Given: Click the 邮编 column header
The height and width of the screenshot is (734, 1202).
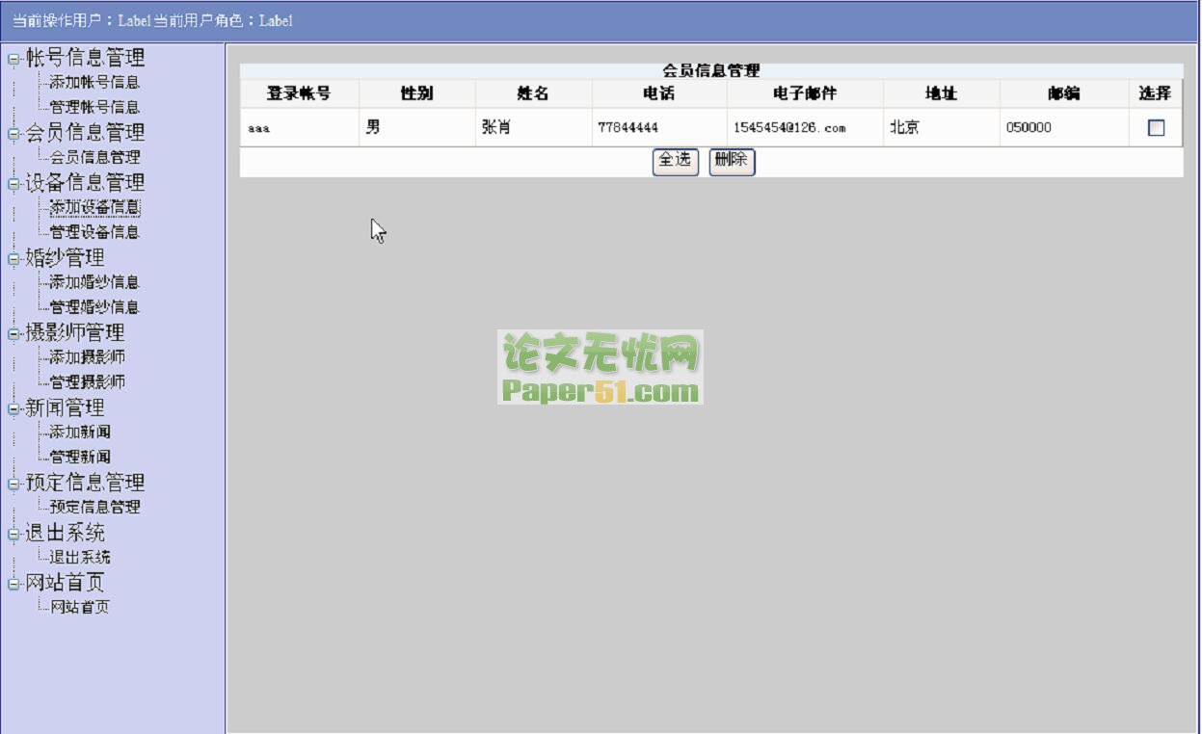Looking at the screenshot, I should pyautogui.click(x=1064, y=93).
